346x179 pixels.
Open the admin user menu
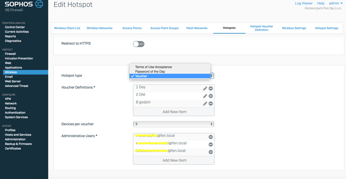coord(335,3)
